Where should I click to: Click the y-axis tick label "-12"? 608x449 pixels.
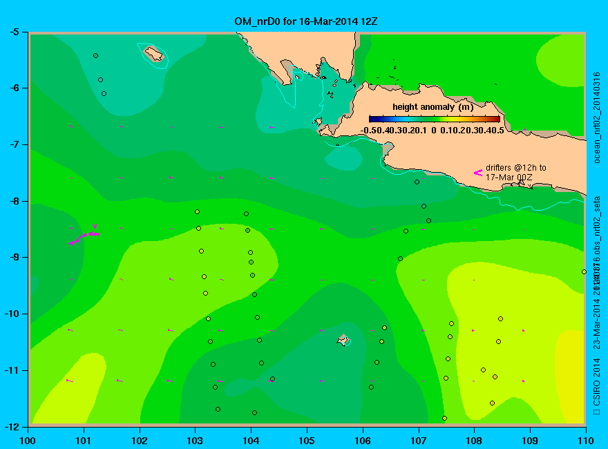coord(12,426)
